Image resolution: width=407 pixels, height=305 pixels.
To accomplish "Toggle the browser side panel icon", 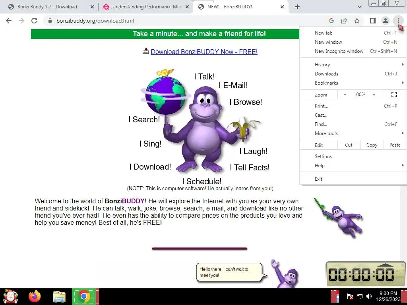I will [373, 21].
